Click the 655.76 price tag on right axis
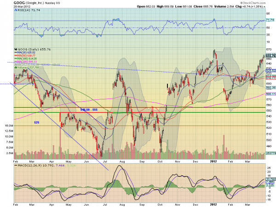Viewport: 276px width, 207px height. click(x=271, y=56)
